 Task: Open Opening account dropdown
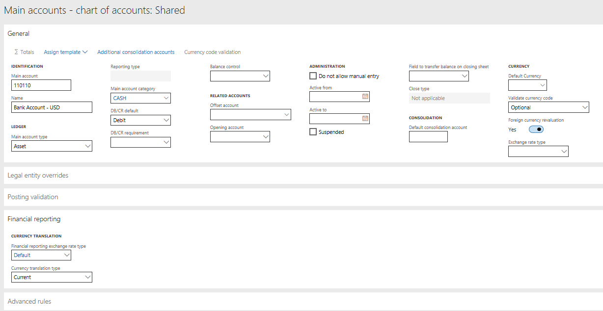point(265,137)
